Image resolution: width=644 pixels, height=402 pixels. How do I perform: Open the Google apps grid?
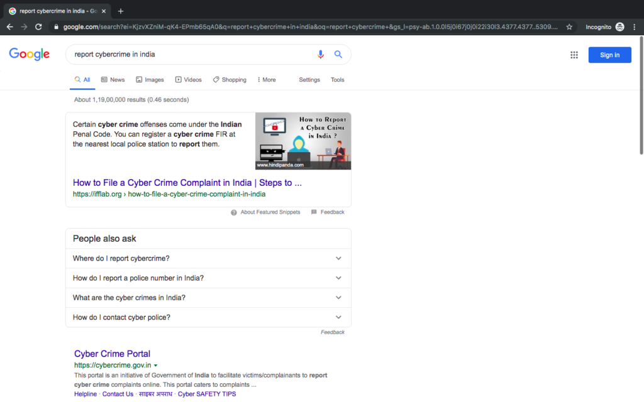[x=574, y=55]
